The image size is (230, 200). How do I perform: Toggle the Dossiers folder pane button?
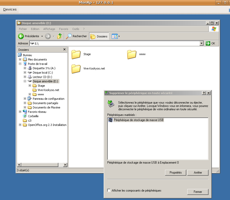(x=99, y=36)
